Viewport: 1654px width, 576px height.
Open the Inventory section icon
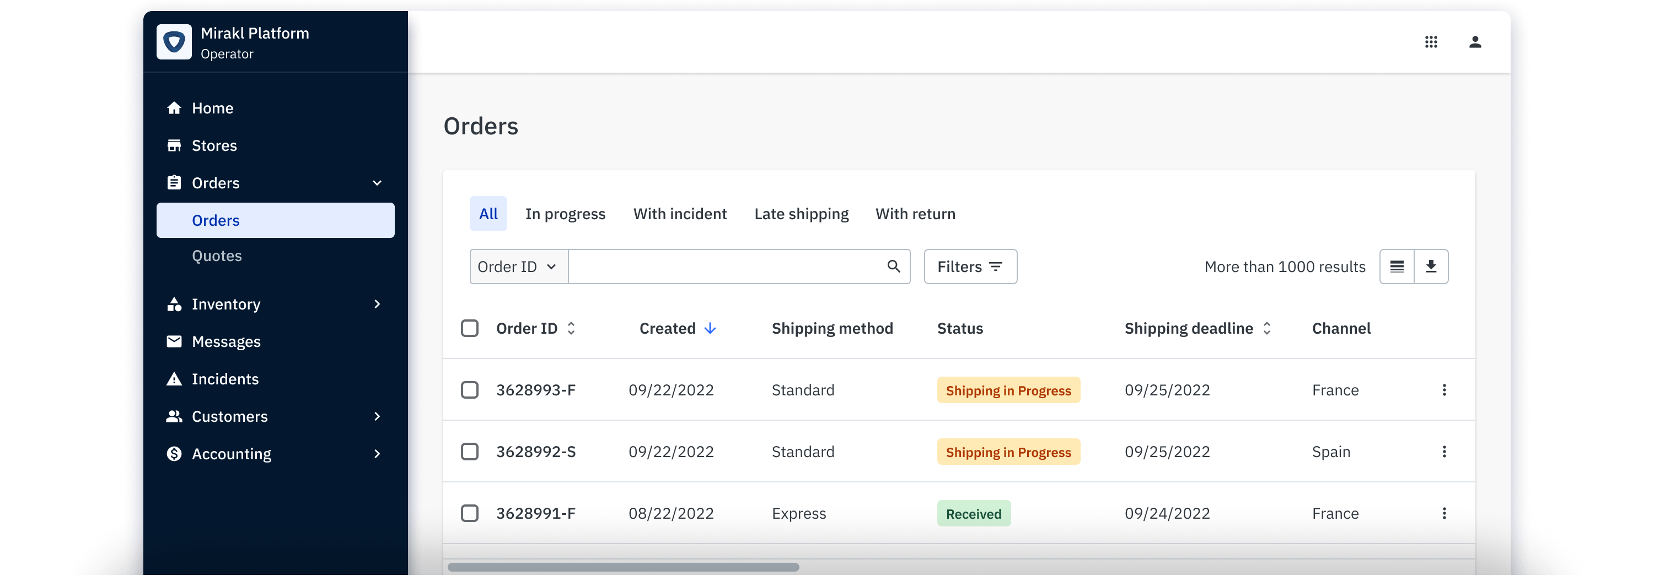click(174, 304)
